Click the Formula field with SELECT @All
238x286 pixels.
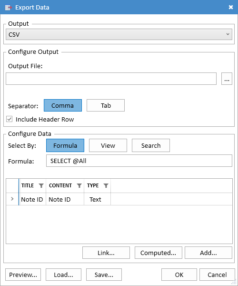click(139, 161)
